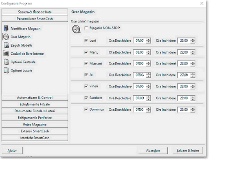Image resolution: width=226 pixels, height=172 pixels.
Task: Uncheck the Luni day checkbox
Action: point(86,40)
